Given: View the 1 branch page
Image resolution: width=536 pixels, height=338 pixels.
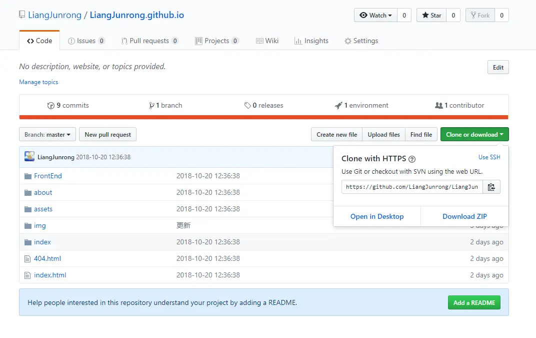Looking at the screenshot, I should click(165, 106).
